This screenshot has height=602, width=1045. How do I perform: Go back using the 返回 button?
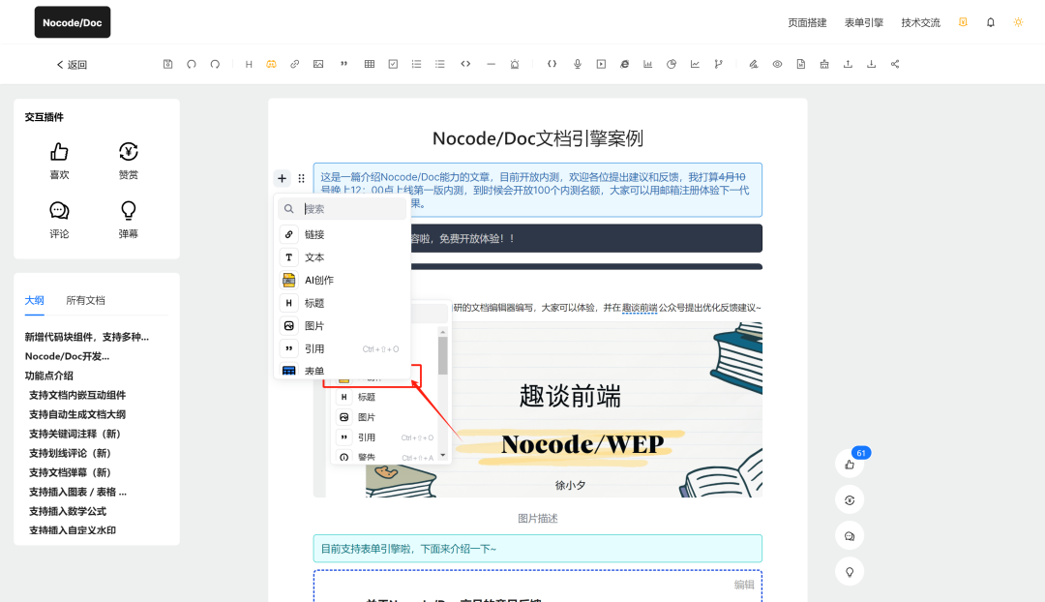(x=72, y=65)
